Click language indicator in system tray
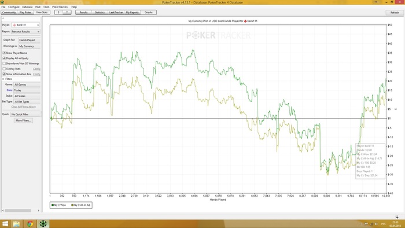This screenshot has height=228, width=405. click(x=384, y=224)
